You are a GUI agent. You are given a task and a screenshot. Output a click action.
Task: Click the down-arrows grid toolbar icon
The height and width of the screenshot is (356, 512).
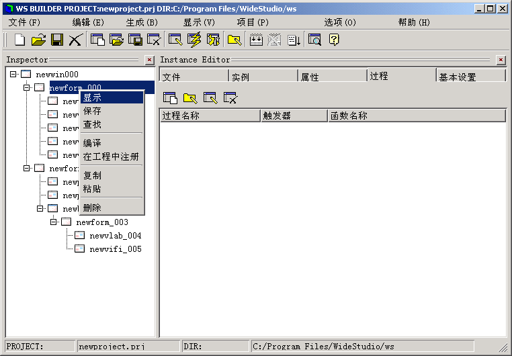256,40
